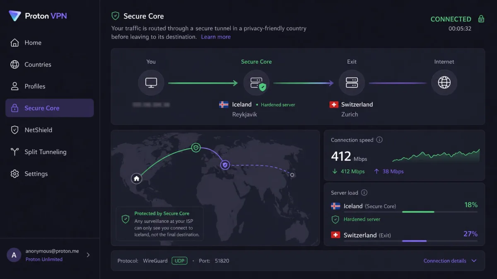Click the 27% Switzerland load value
The height and width of the screenshot is (279, 497).
click(x=470, y=234)
